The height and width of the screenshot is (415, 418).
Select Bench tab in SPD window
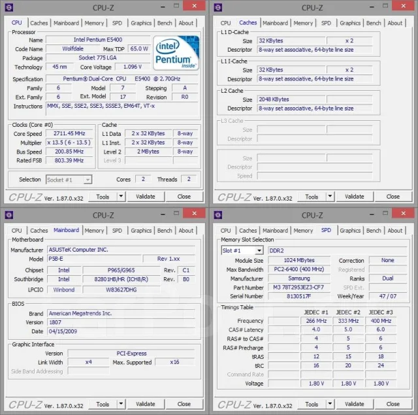coord(374,231)
